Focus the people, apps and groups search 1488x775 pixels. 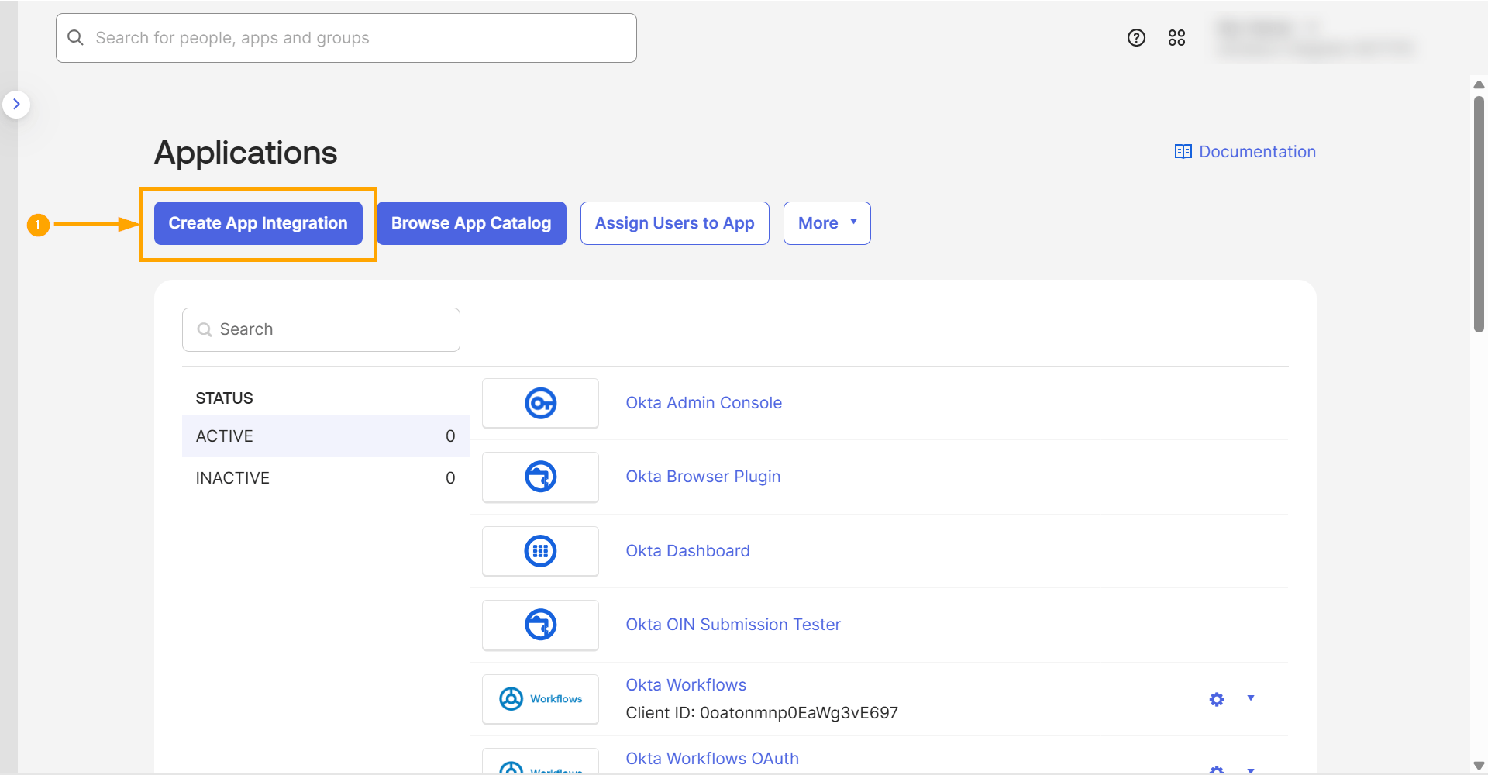tap(346, 38)
